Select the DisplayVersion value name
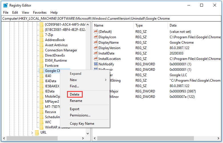This screenshot has height=143, width=223. [110, 48]
